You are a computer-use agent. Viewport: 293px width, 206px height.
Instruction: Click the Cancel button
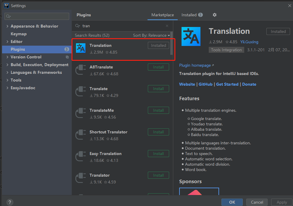tap(257, 202)
